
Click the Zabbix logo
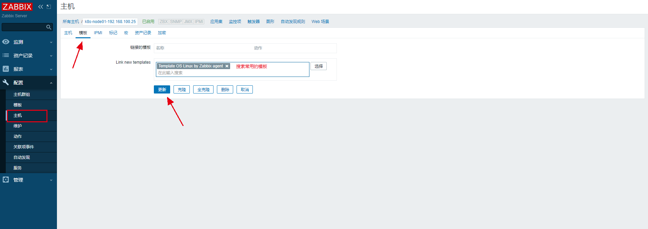pos(17,7)
